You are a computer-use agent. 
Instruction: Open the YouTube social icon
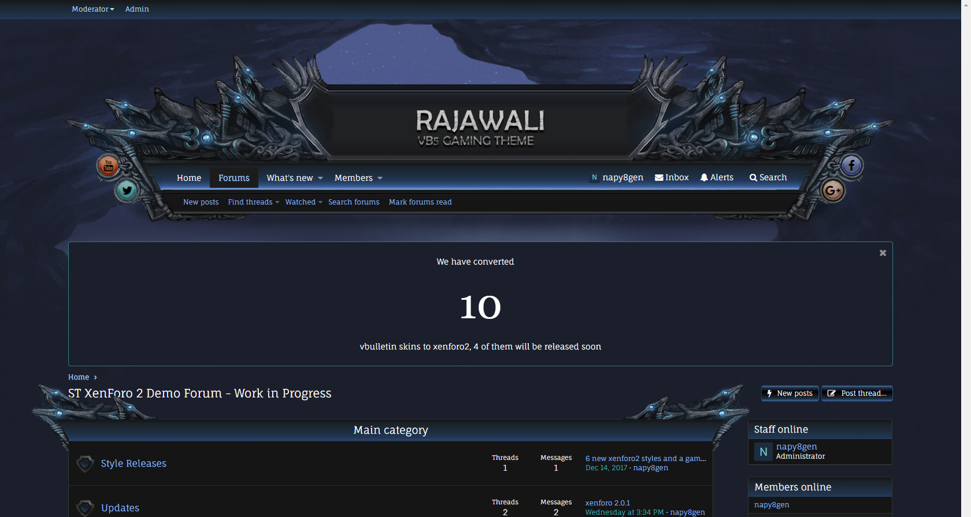tap(108, 166)
